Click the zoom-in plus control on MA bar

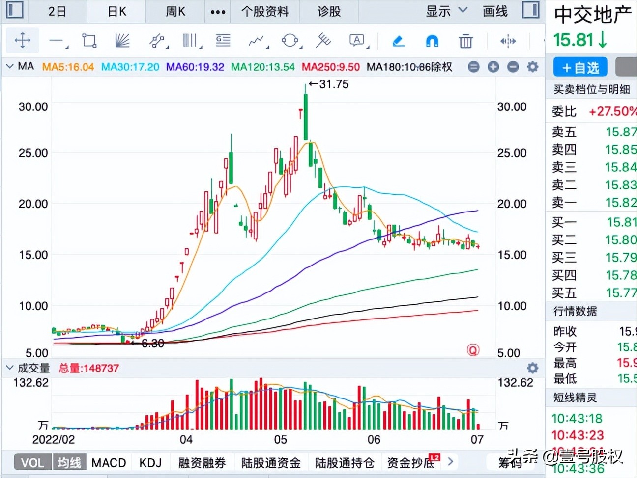click(x=493, y=66)
